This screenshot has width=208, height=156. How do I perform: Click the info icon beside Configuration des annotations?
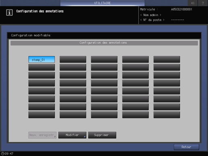(9, 12)
